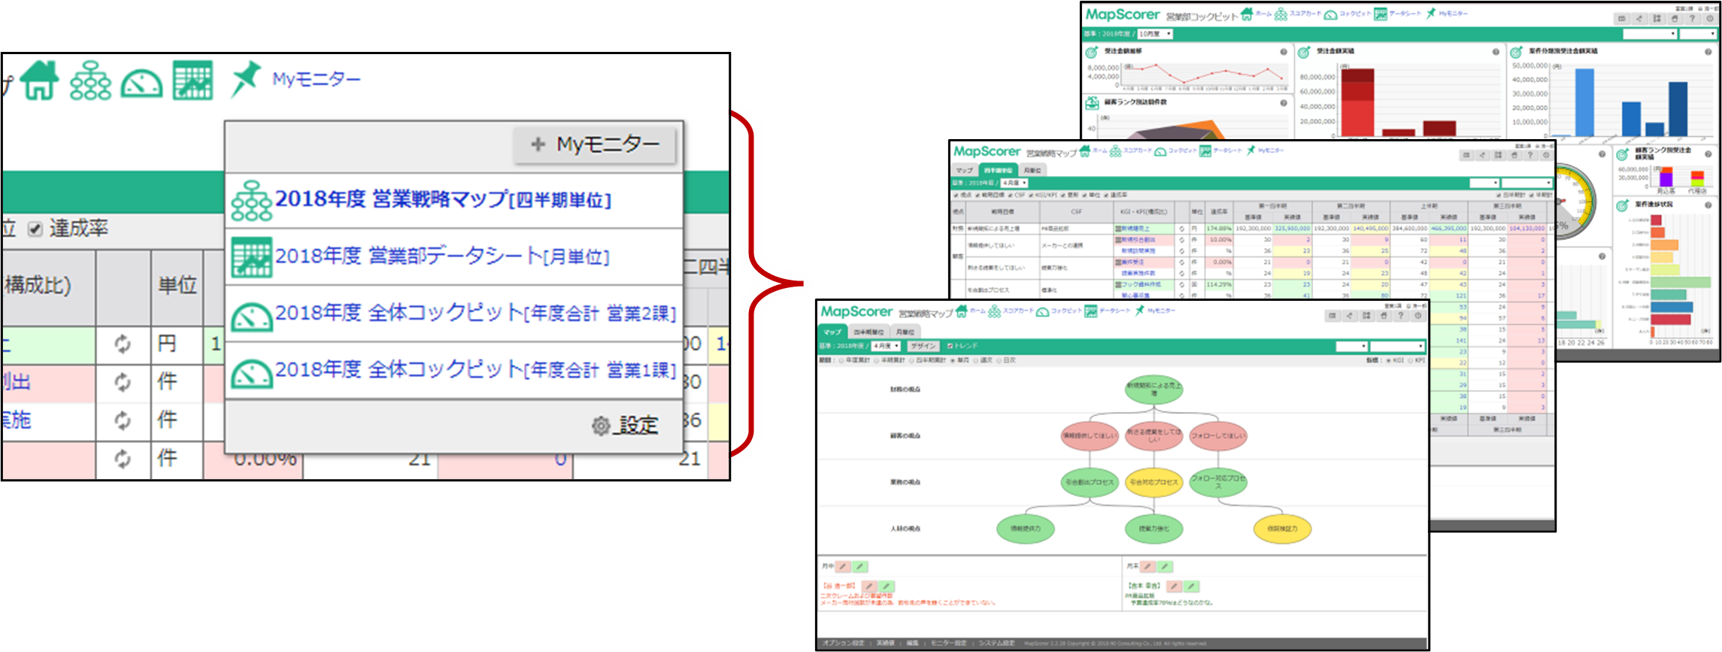The width and height of the screenshot is (1722, 652).
Task: Open システム設定 in the map window footer
Action: [x=997, y=643]
